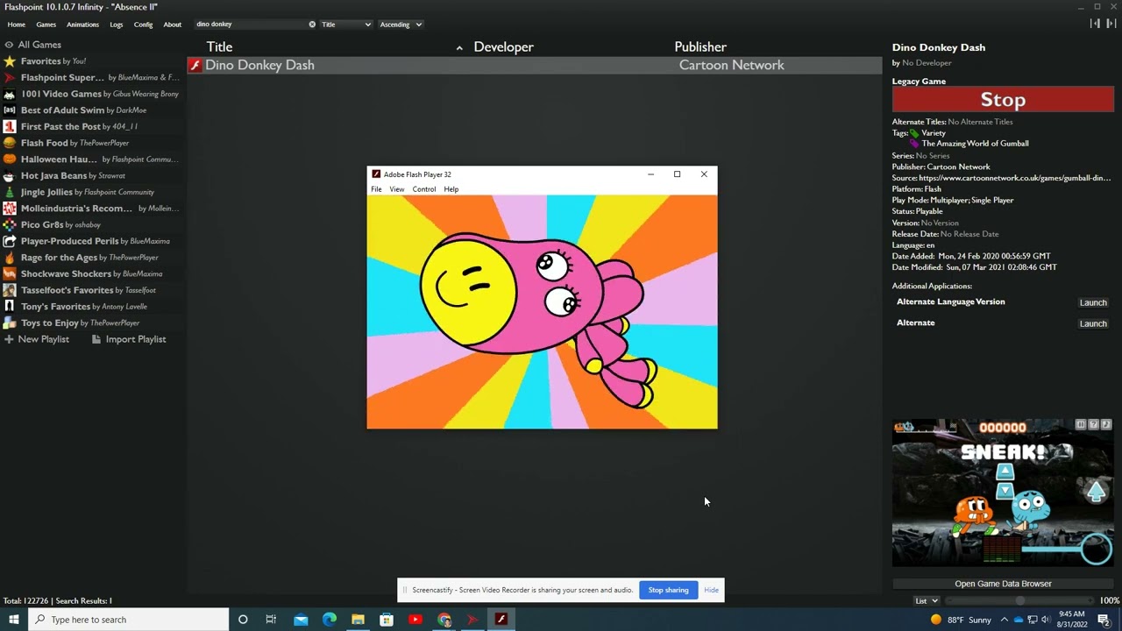Open the Control menu in Flash Player
The width and height of the screenshot is (1122, 631).
423,189
